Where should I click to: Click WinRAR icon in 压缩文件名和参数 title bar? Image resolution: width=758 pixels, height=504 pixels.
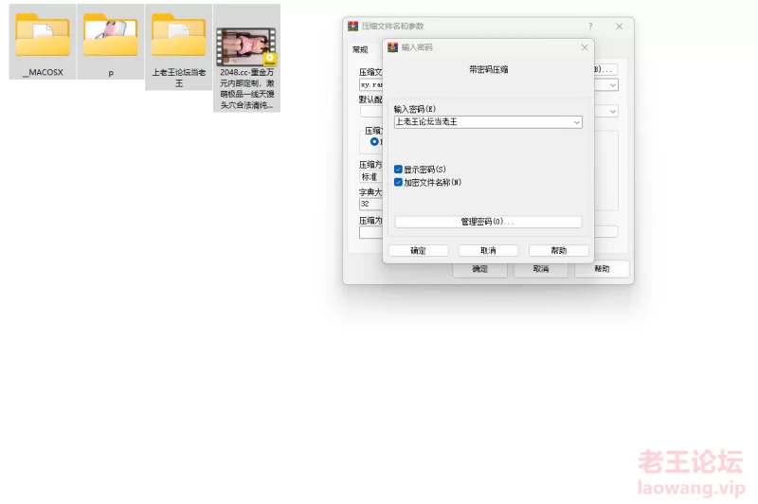pyautogui.click(x=352, y=27)
